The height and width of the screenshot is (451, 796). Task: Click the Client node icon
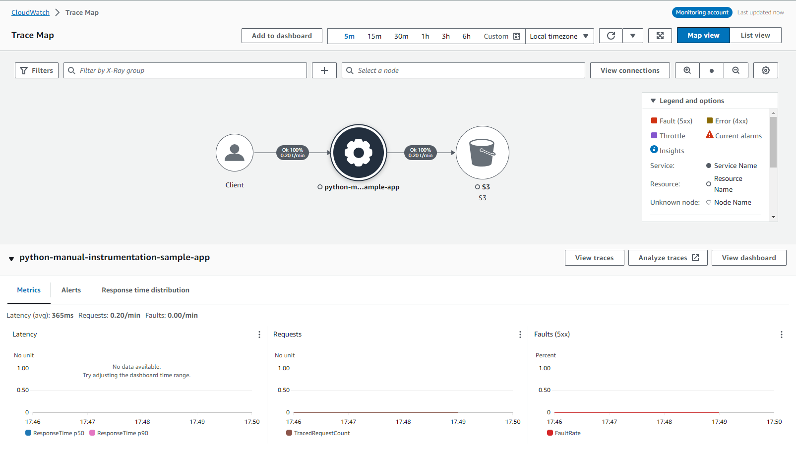(x=235, y=153)
